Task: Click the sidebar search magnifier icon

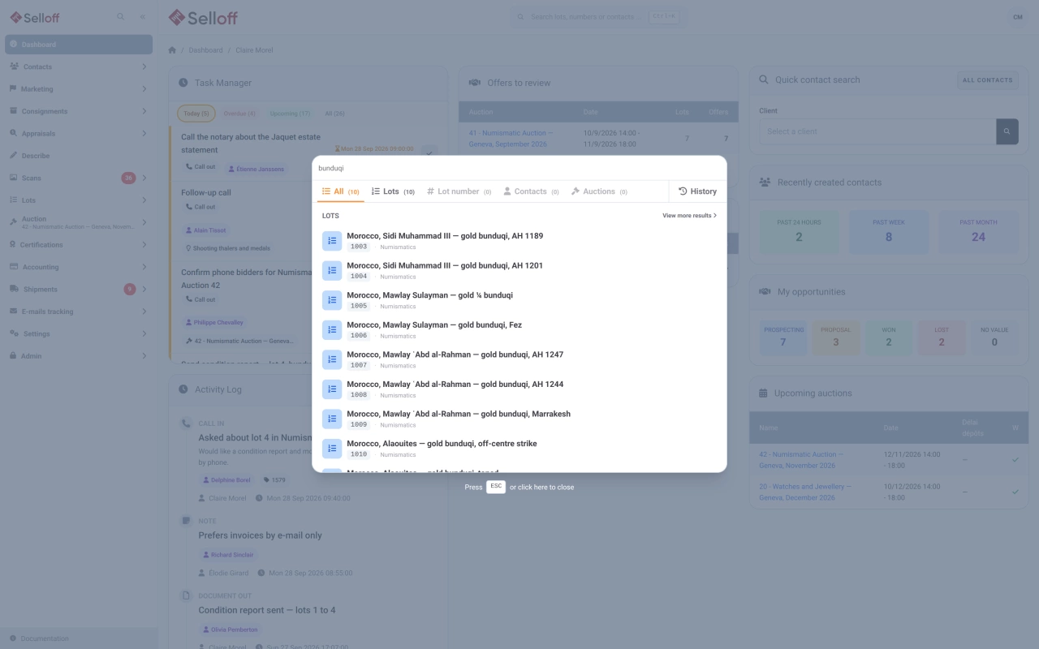Action: click(x=120, y=16)
